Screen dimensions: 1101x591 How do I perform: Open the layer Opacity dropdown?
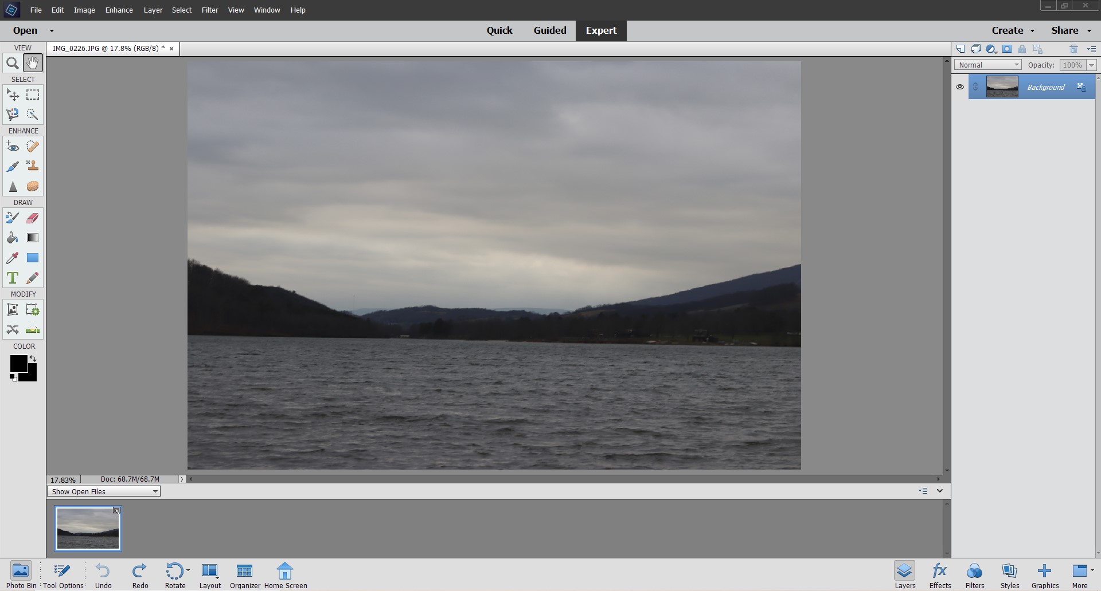1091,65
